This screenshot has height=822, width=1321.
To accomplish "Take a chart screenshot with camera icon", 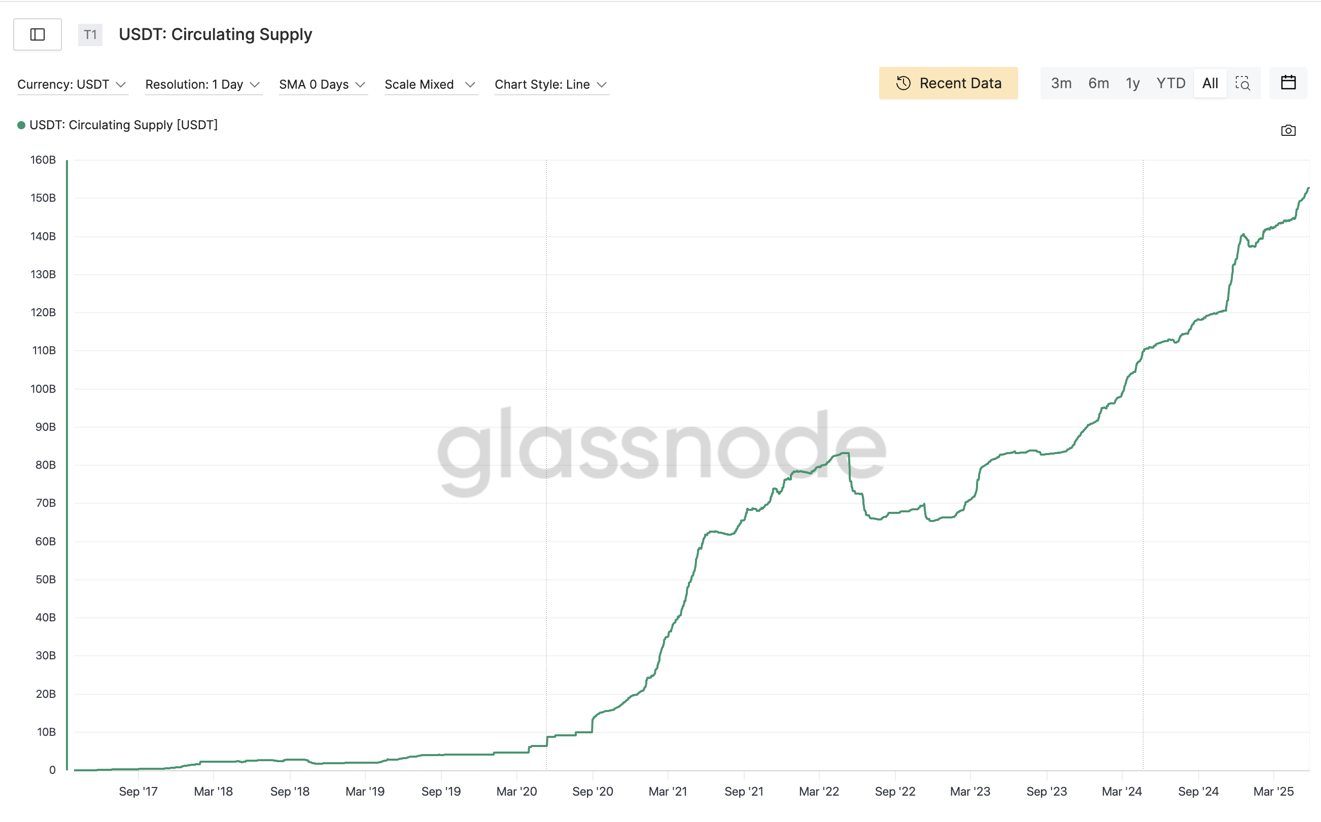I will (1288, 130).
